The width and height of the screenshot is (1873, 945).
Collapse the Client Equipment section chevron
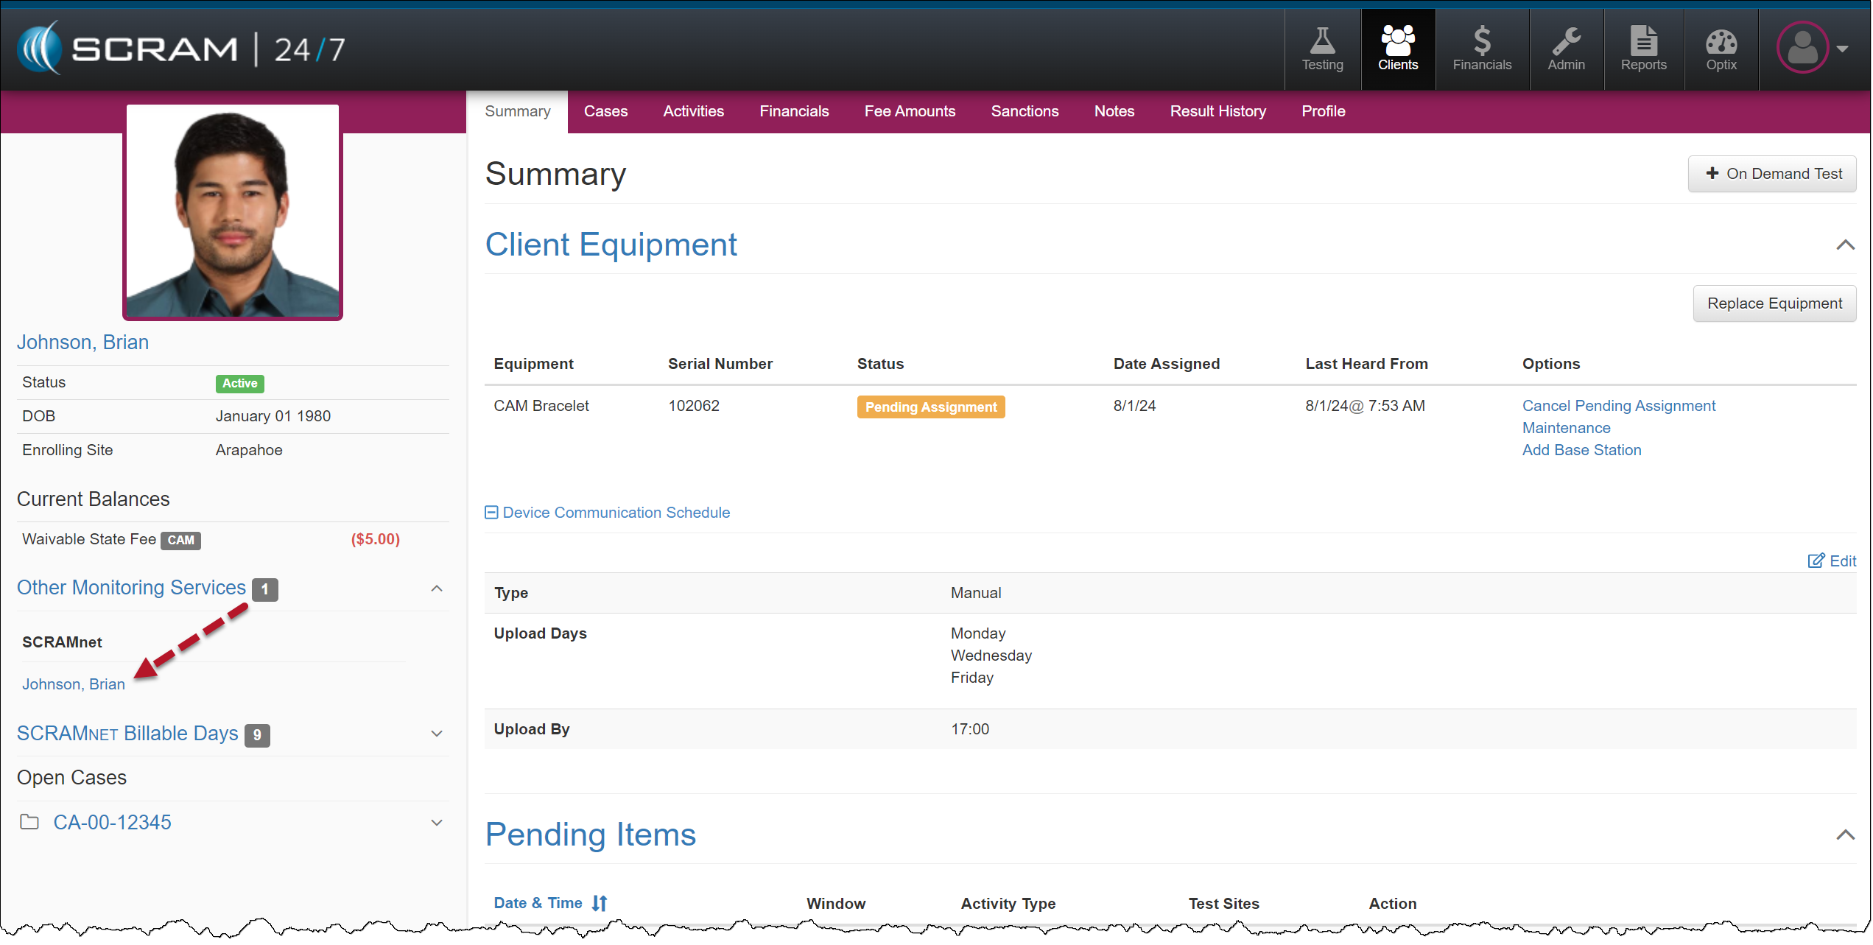coord(1844,245)
